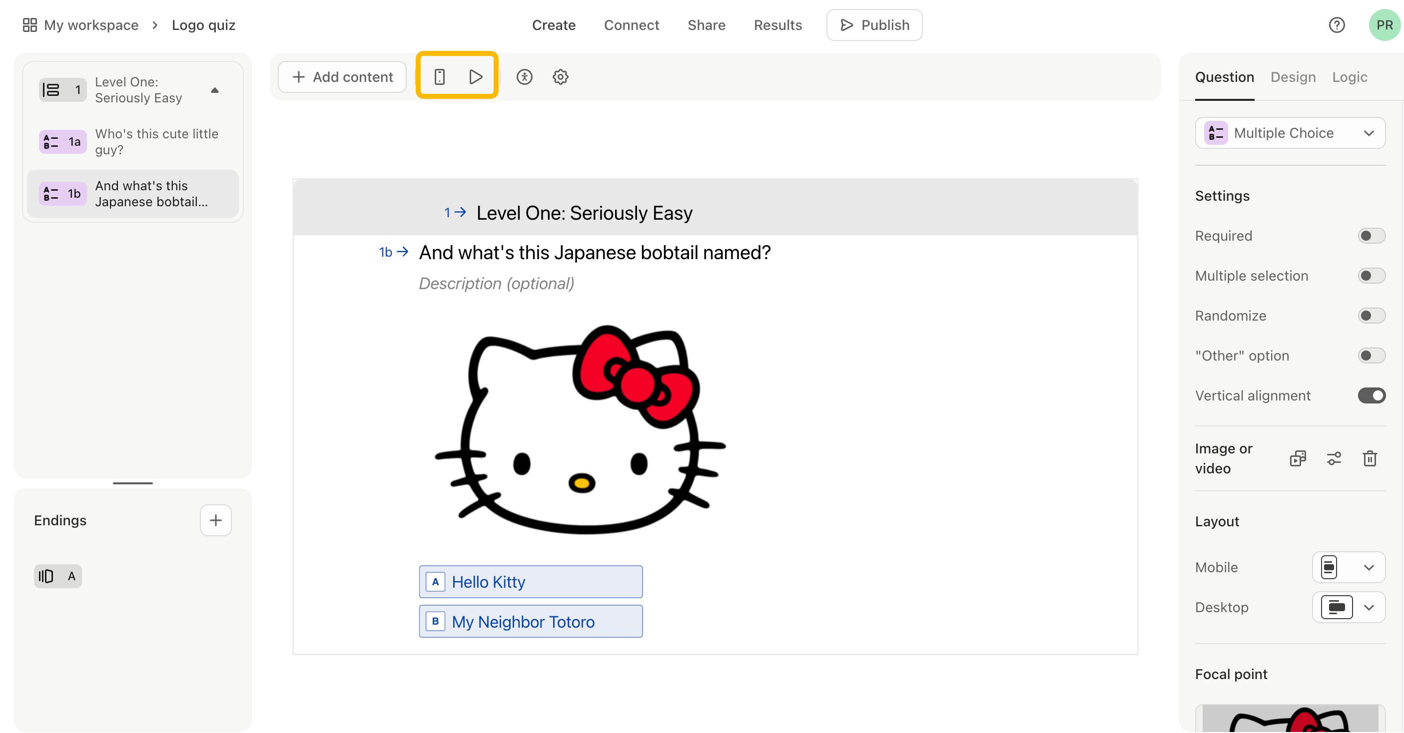Click the Description (optional) field
This screenshot has width=1404, height=733.
(497, 283)
